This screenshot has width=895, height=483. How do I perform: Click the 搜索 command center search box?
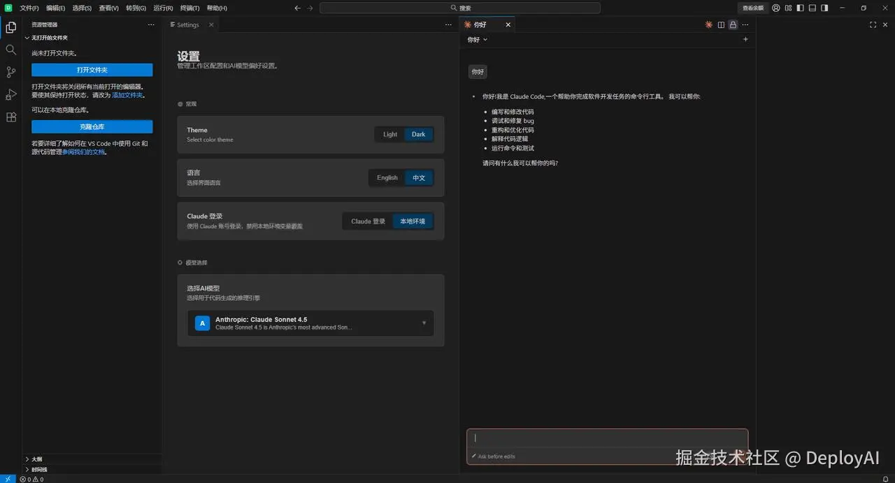[460, 8]
